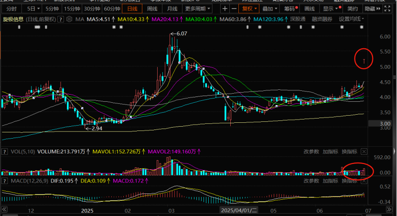
Task: Open the 5日 dropdown arrow
Action: [x=39, y=9]
